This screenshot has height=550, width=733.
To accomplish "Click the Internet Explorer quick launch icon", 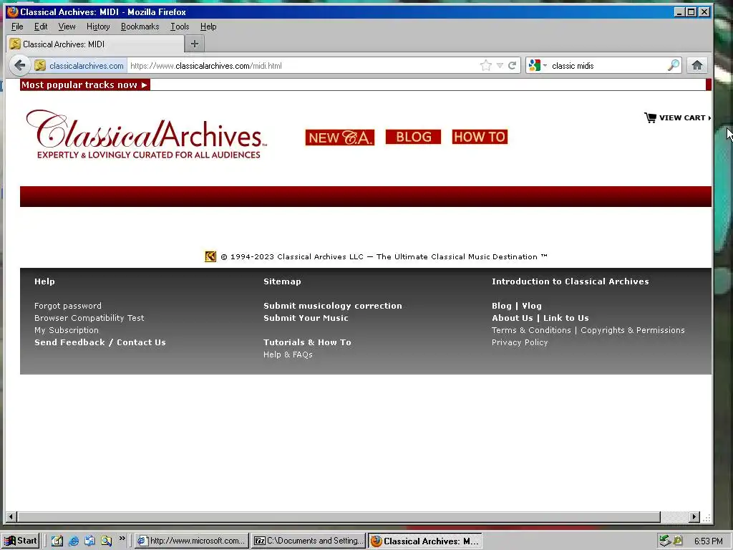I will pos(74,541).
